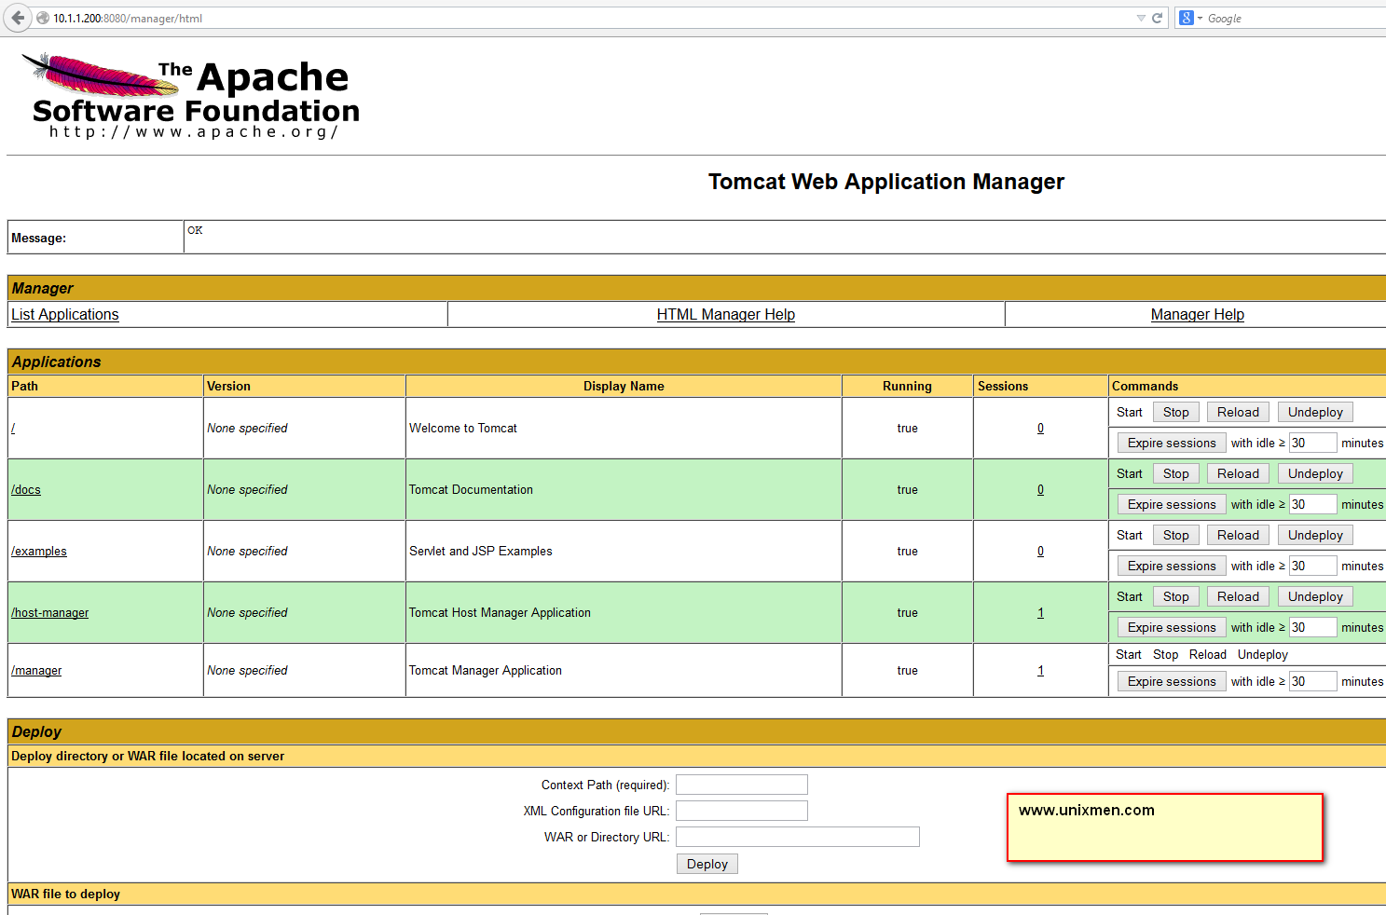
Task: Click the 'Tomcat Manager Application' display name
Action: [486, 670]
